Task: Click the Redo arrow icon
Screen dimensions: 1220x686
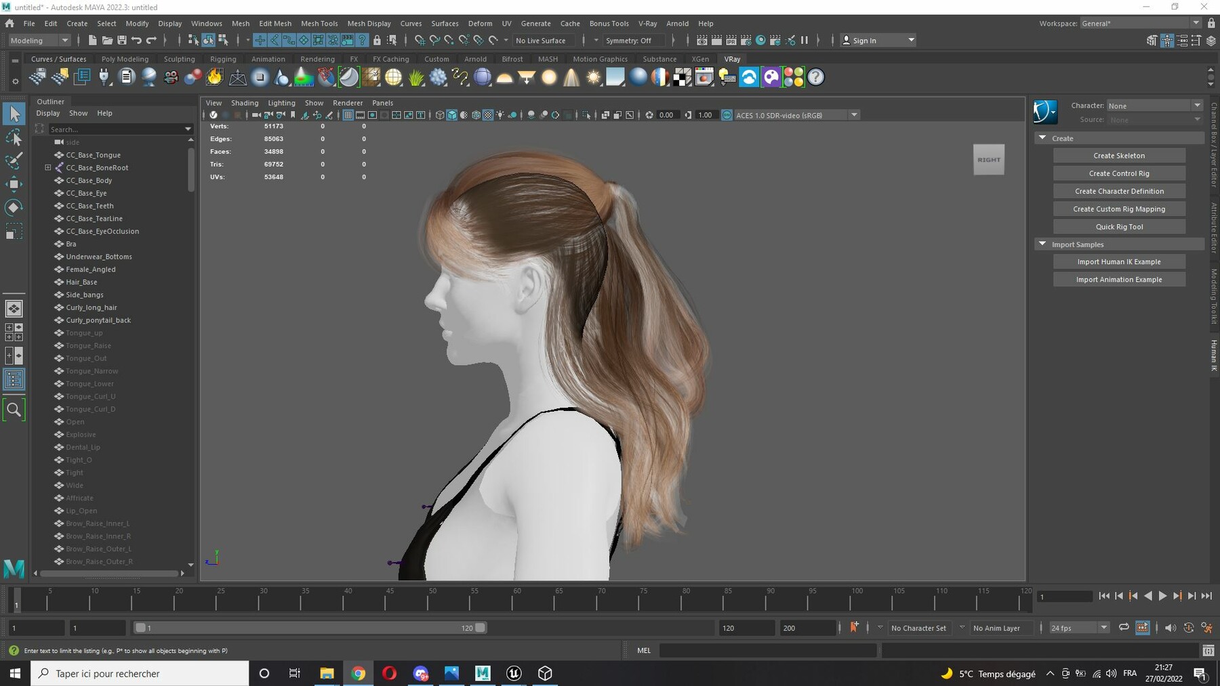Action: [152, 40]
